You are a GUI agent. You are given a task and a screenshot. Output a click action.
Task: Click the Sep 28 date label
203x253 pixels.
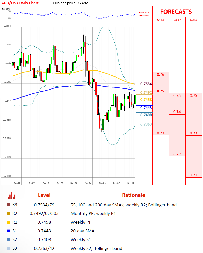pyautogui.click(x=17, y=183)
